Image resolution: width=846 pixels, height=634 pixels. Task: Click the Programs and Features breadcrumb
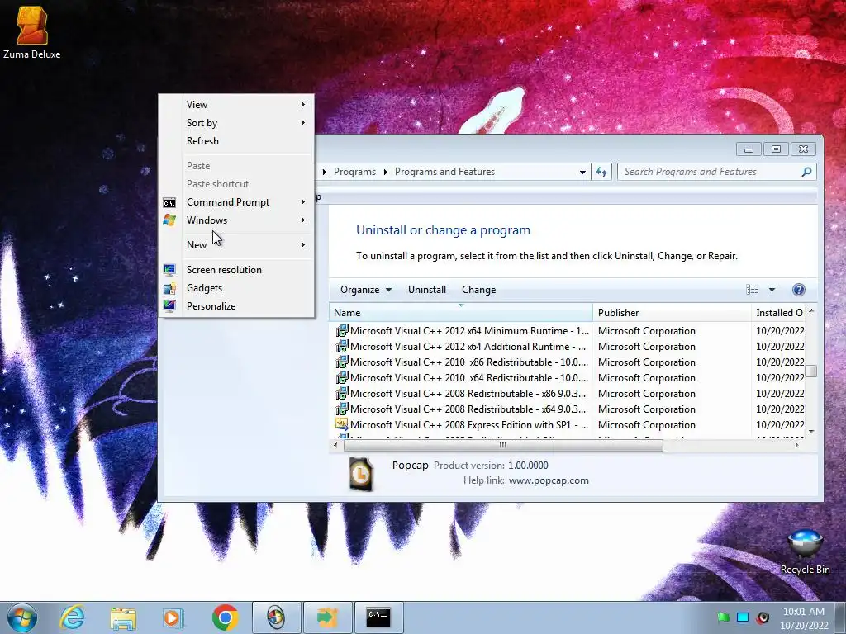pos(444,172)
